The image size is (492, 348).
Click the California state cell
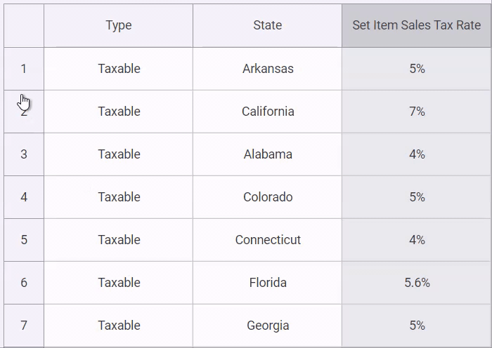268,112
